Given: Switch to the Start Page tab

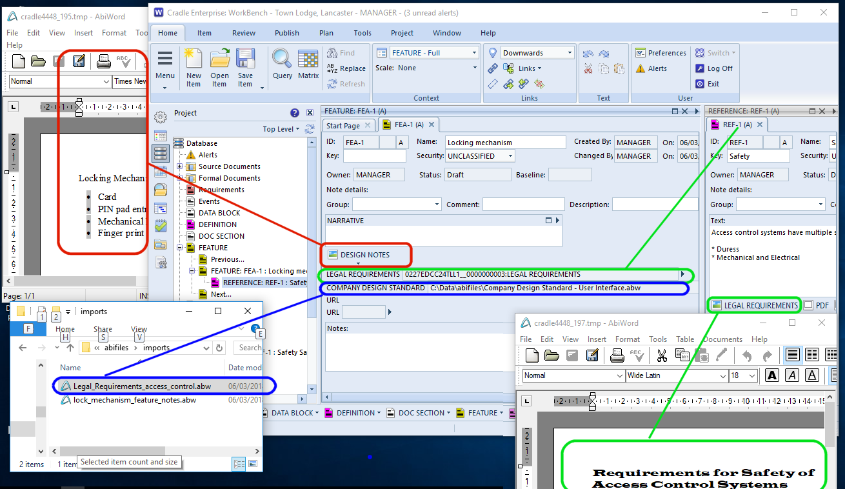Looking at the screenshot, I should click(348, 126).
